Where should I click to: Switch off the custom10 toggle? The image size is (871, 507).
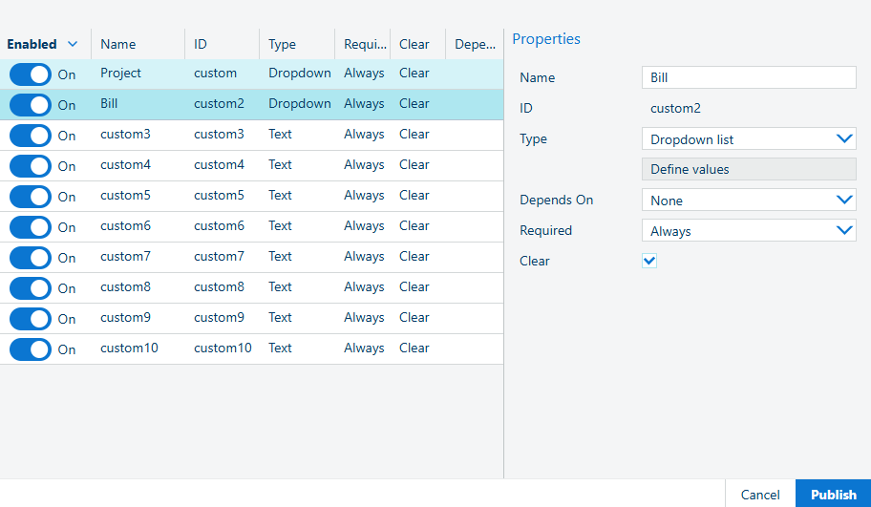pos(30,349)
